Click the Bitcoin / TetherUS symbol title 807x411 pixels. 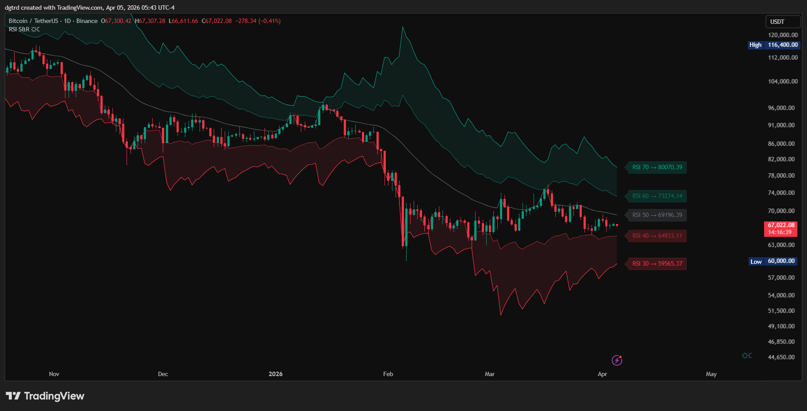(34, 21)
